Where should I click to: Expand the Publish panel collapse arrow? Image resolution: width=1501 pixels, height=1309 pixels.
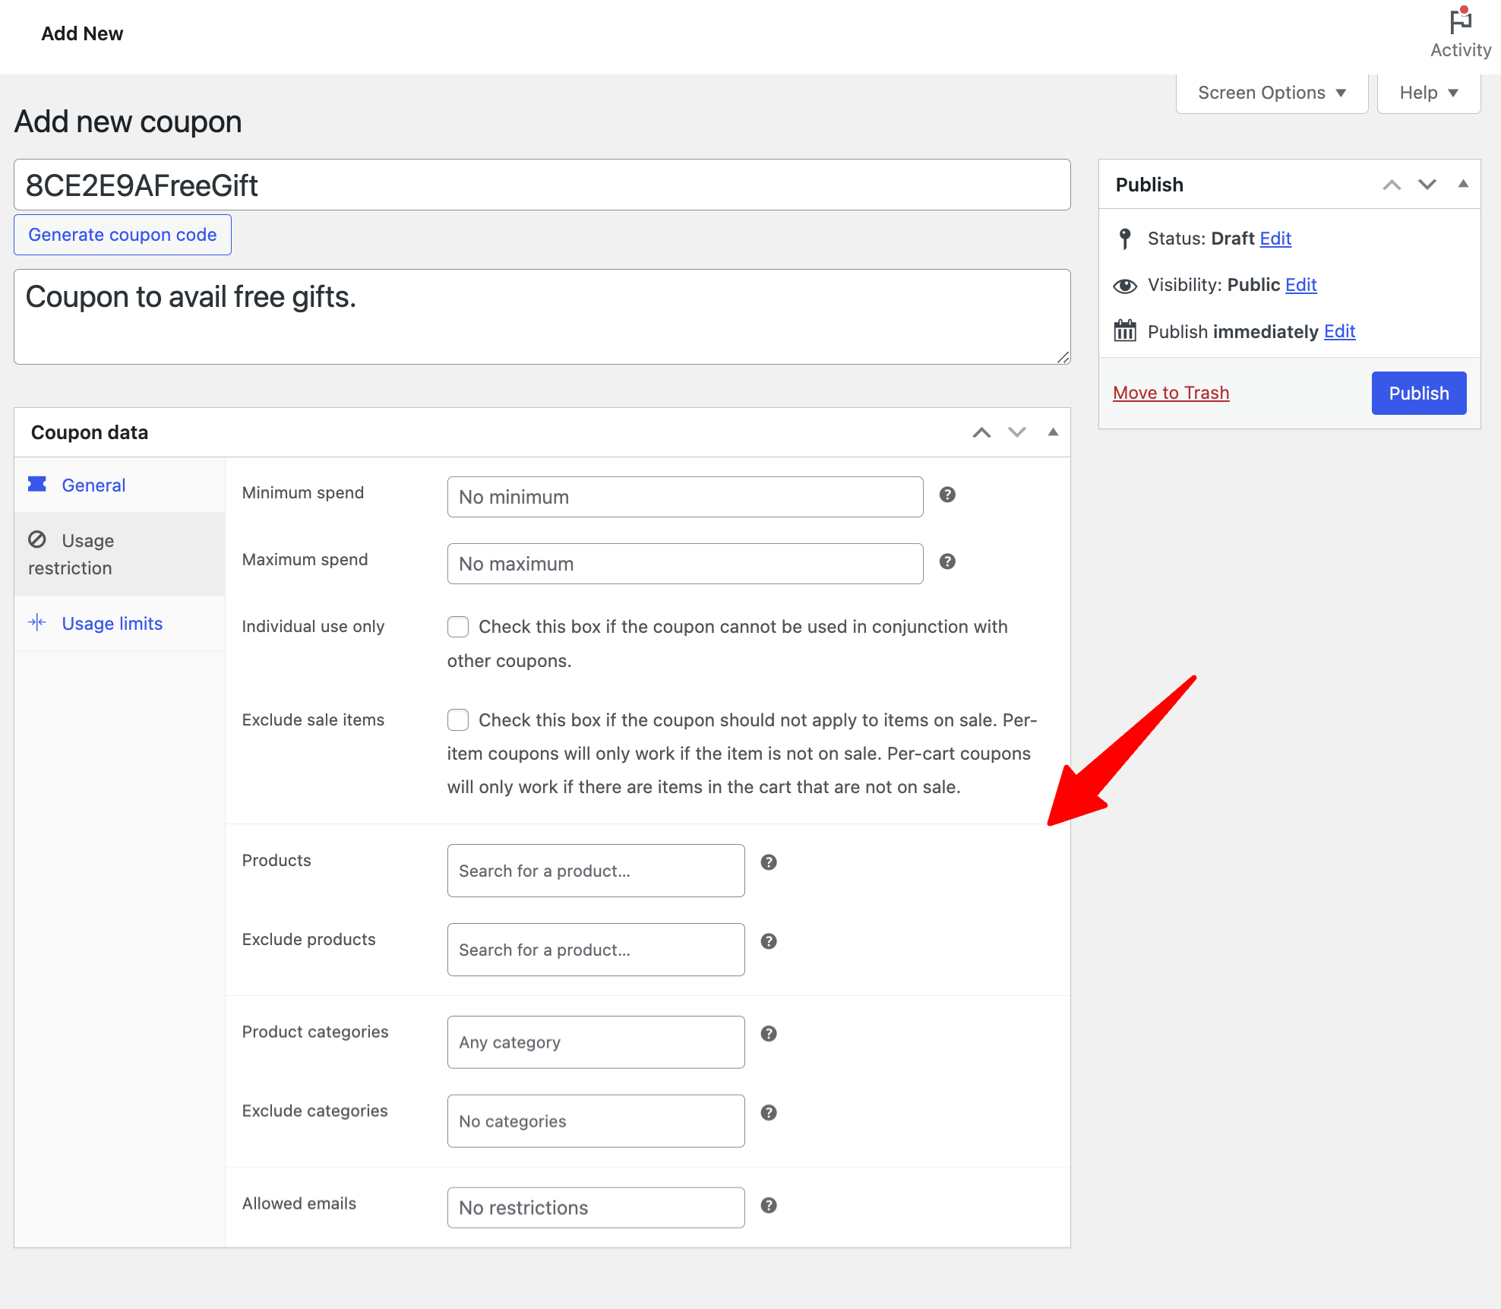(1461, 182)
